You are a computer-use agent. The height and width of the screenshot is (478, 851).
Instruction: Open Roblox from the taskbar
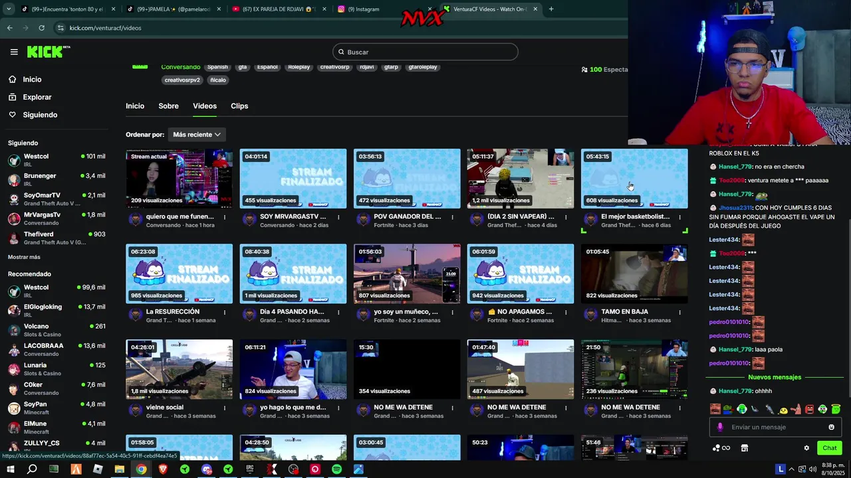[x=98, y=469]
